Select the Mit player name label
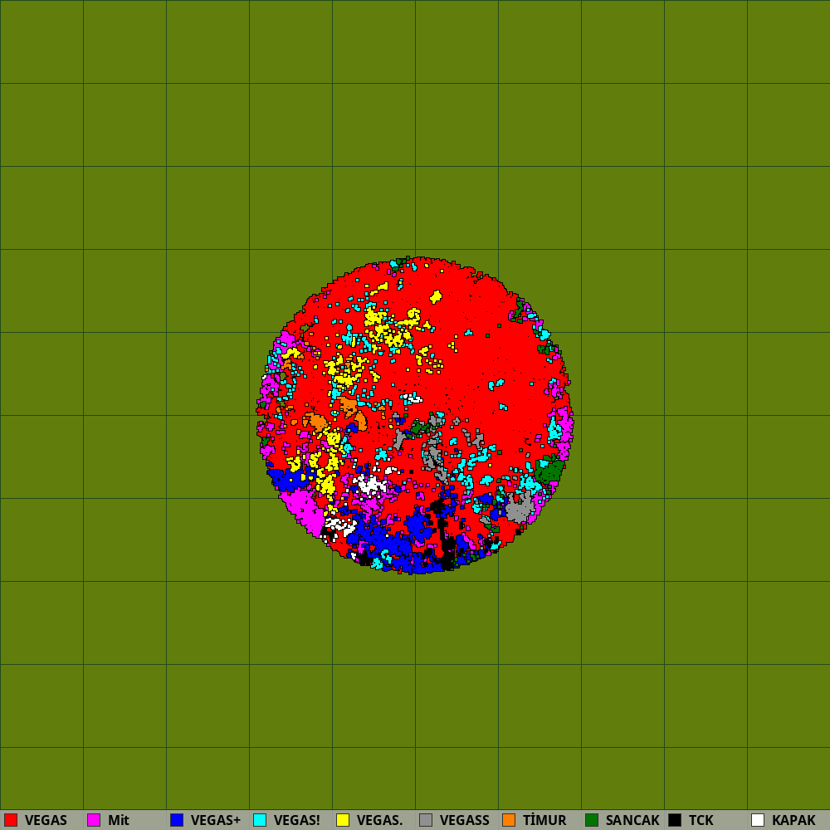Viewport: 830px width, 830px height. 119,821
